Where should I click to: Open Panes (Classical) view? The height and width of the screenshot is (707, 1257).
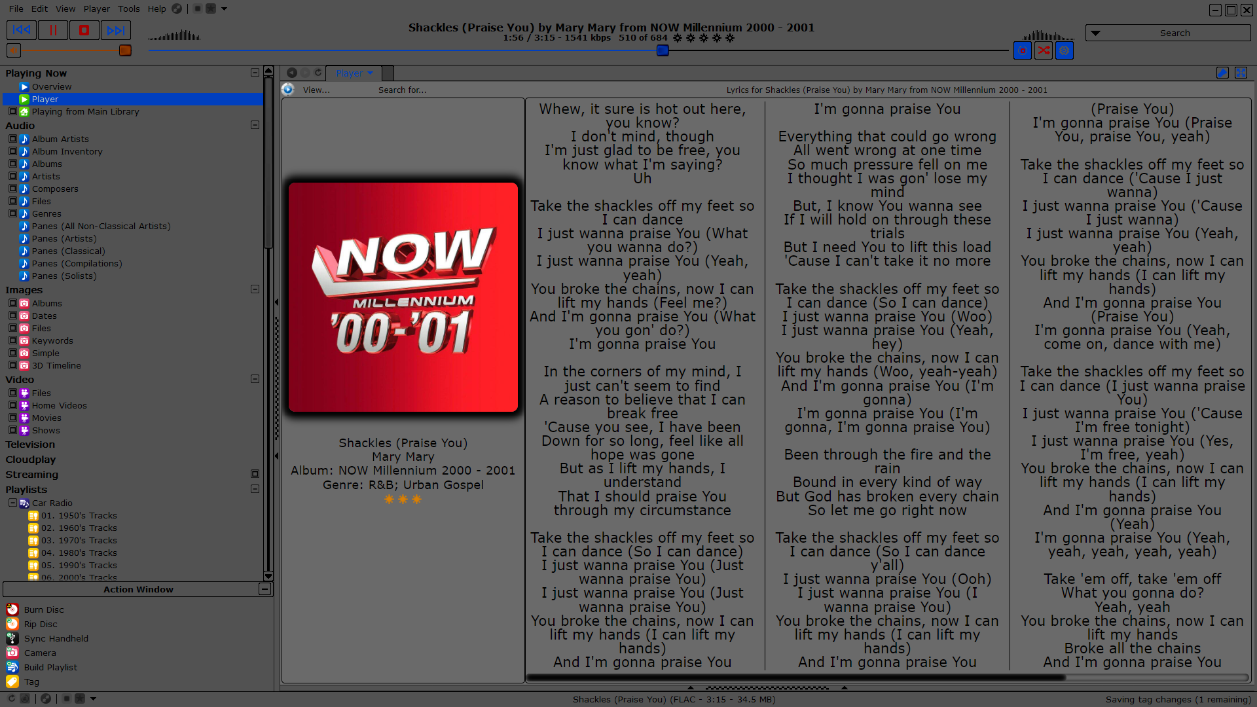(x=68, y=251)
